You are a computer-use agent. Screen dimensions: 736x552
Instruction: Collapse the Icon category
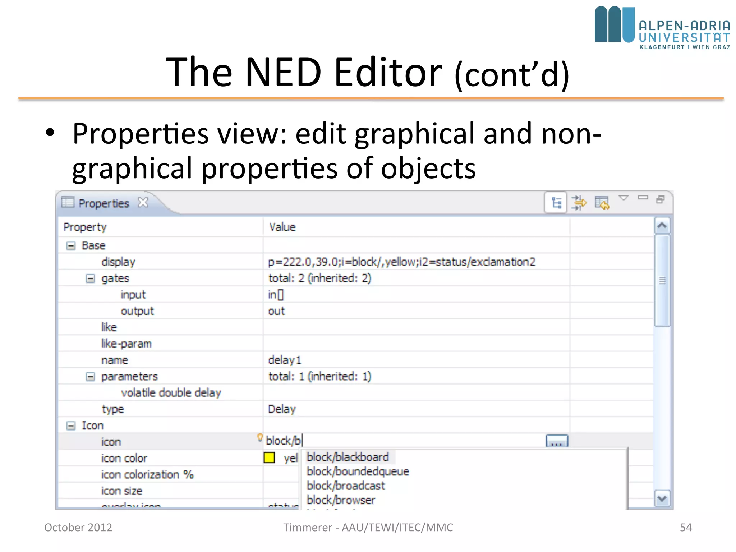[71, 426]
